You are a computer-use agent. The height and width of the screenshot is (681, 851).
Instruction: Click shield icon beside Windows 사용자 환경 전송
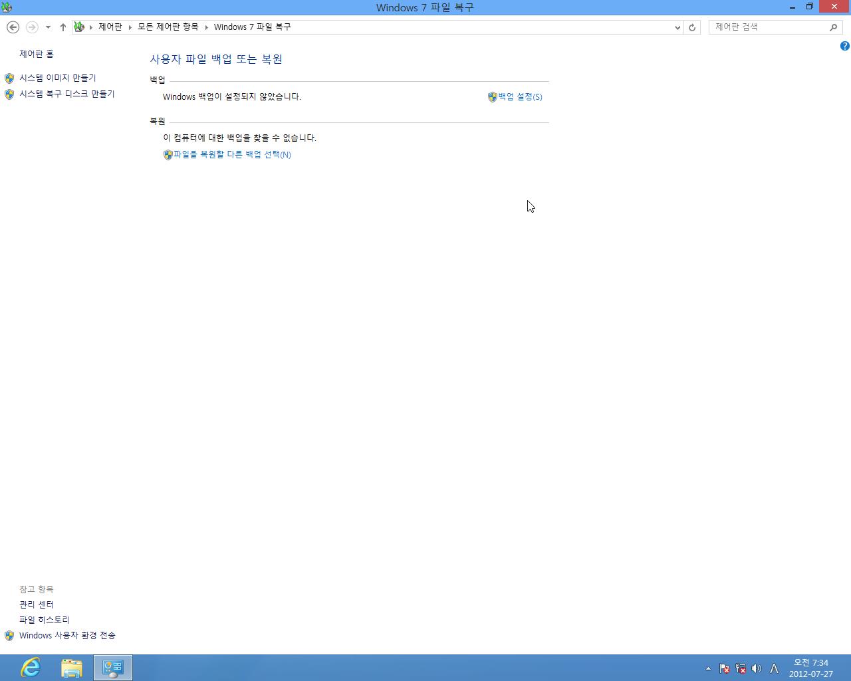9,636
